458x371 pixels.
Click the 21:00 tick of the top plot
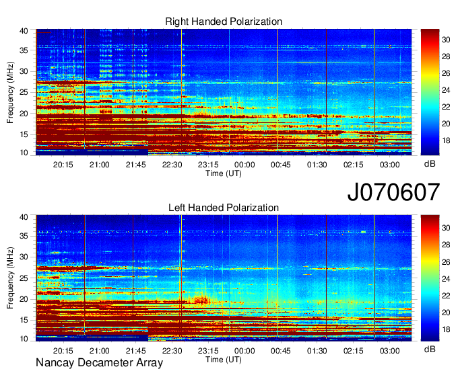(x=99, y=165)
